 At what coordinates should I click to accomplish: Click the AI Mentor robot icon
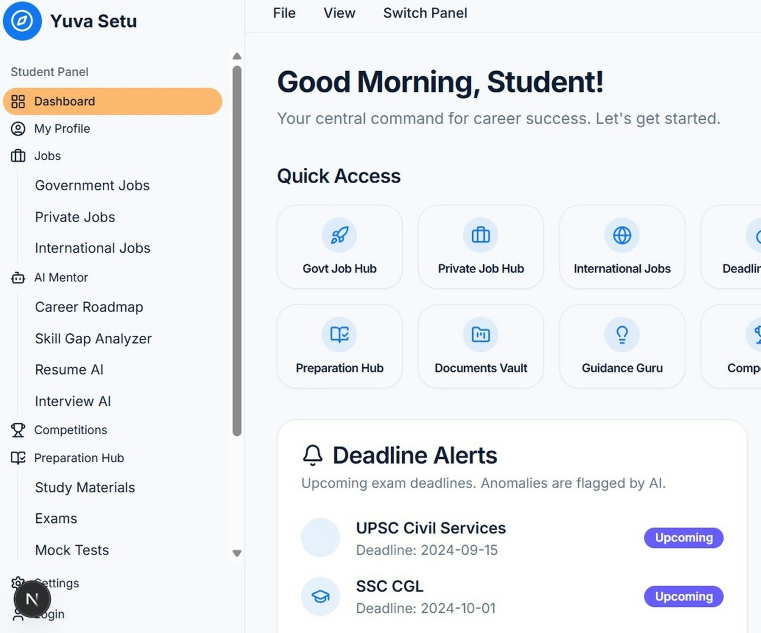[x=18, y=277]
